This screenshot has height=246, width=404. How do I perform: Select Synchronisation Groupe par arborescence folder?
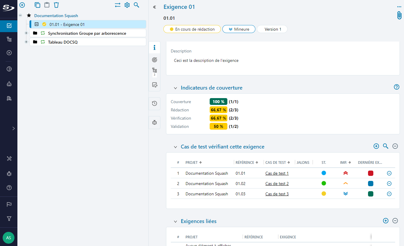[88, 33]
